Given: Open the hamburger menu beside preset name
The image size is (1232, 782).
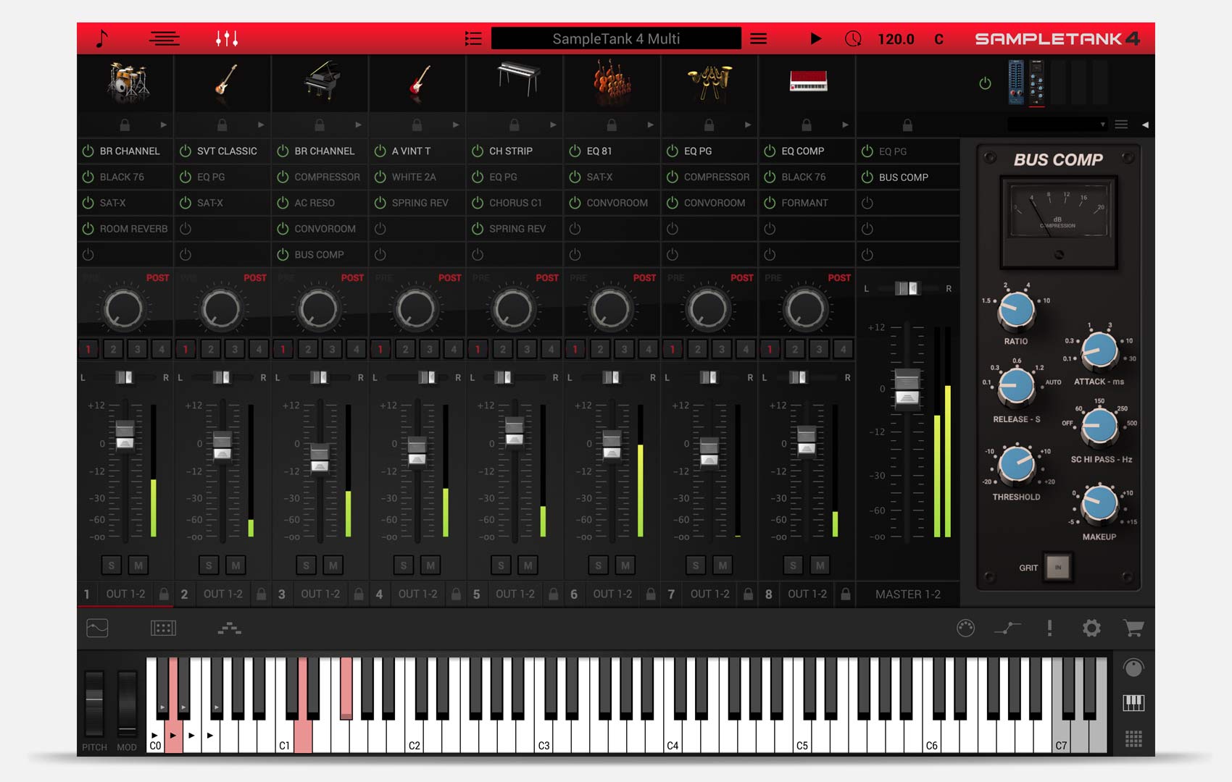Looking at the screenshot, I should tap(758, 38).
